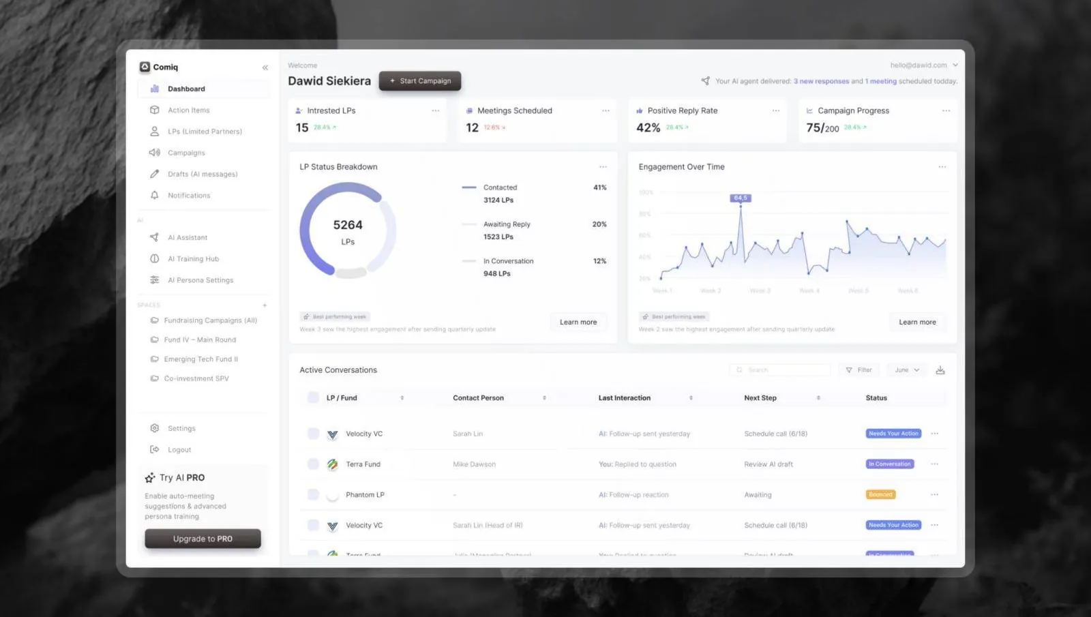Sort by LP / Fund column
The height and width of the screenshot is (617, 1091).
point(402,398)
